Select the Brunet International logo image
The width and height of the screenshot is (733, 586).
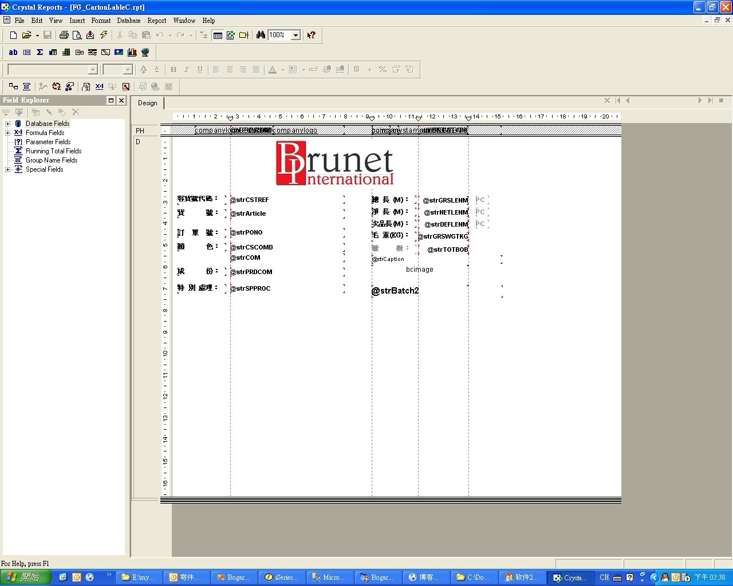click(x=334, y=163)
